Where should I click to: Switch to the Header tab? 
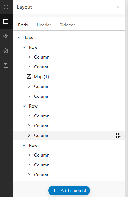click(44, 25)
